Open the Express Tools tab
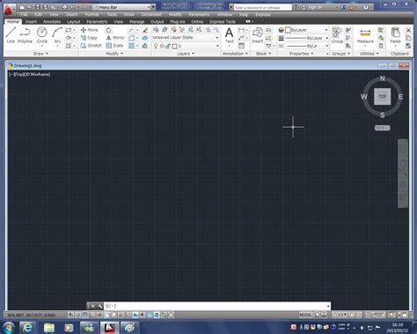Viewport: 417px width, 334px height. (x=223, y=22)
